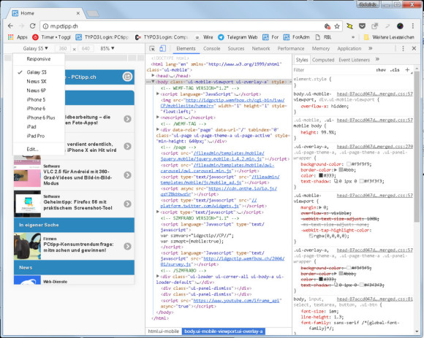Open Event Listeners tab
This screenshot has height=338, width=424.
point(354,60)
